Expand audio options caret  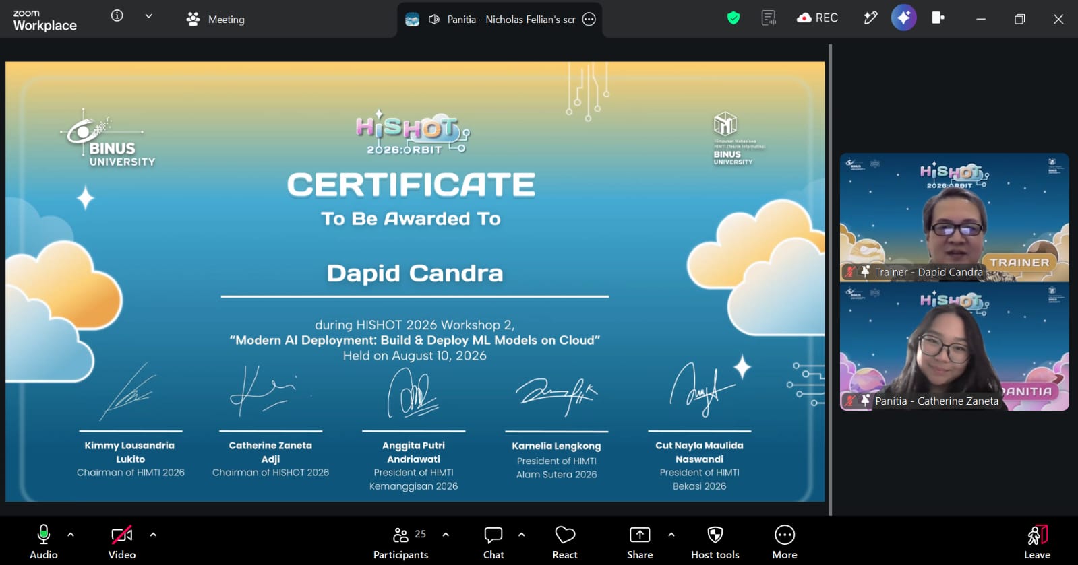click(71, 535)
